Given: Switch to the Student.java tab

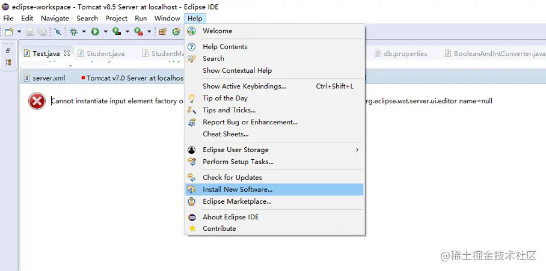Looking at the screenshot, I should (101, 53).
